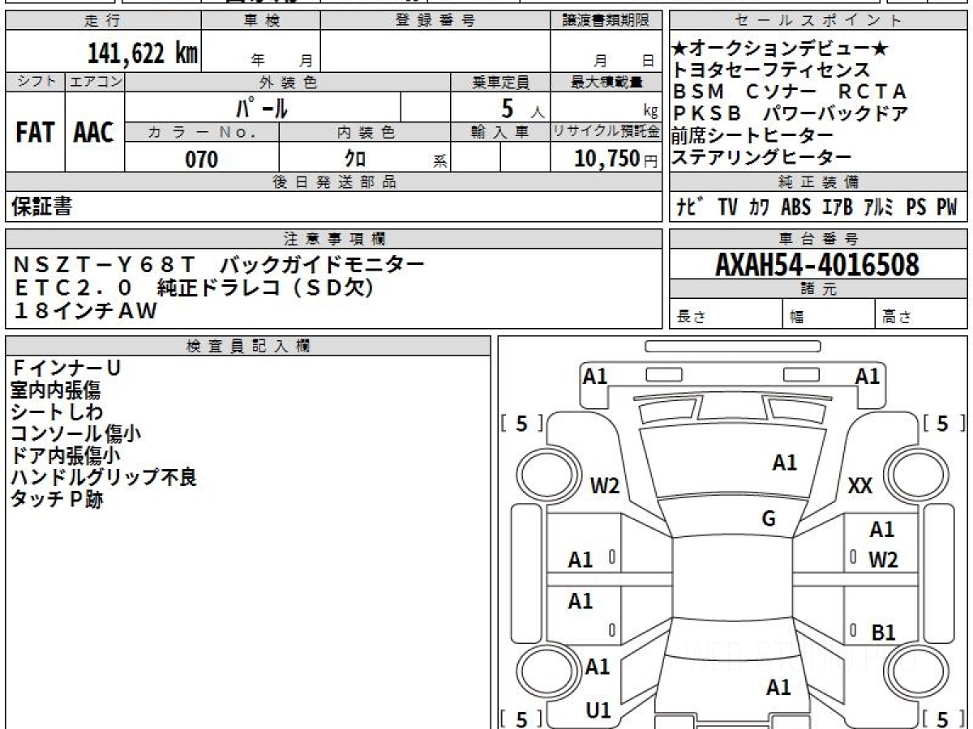Click the mileage value 141,622 km

coord(142,53)
